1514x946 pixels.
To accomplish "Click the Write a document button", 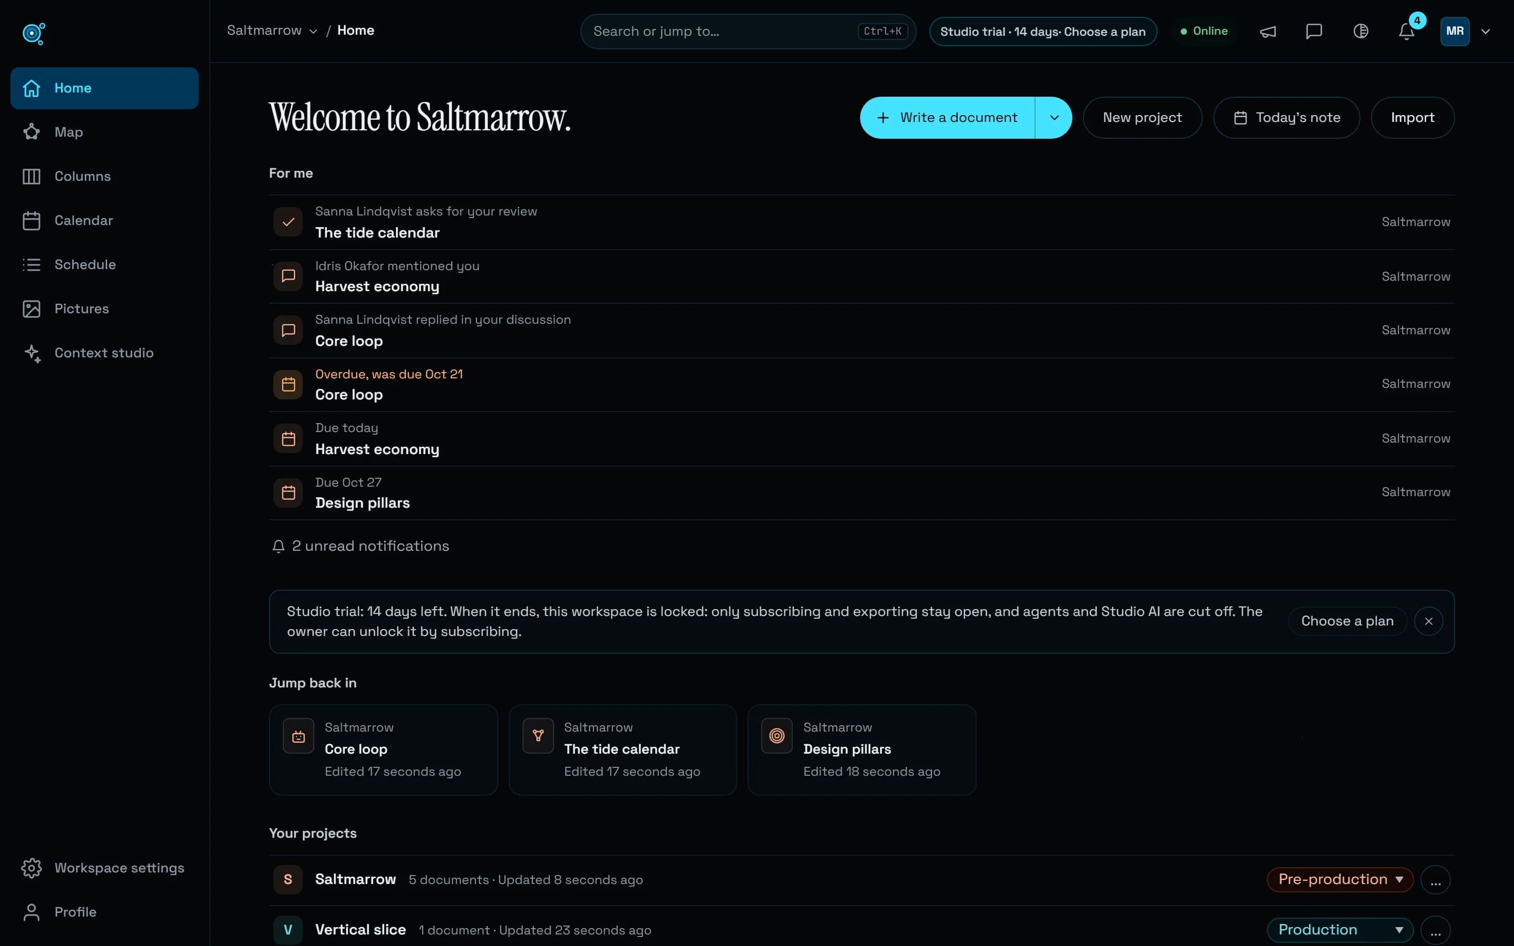I will [x=947, y=118].
